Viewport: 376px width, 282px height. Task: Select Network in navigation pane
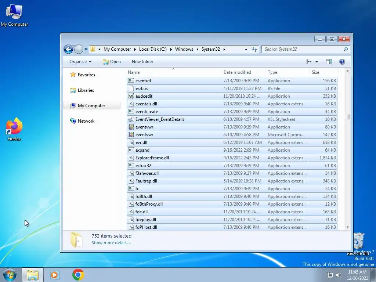point(82,121)
